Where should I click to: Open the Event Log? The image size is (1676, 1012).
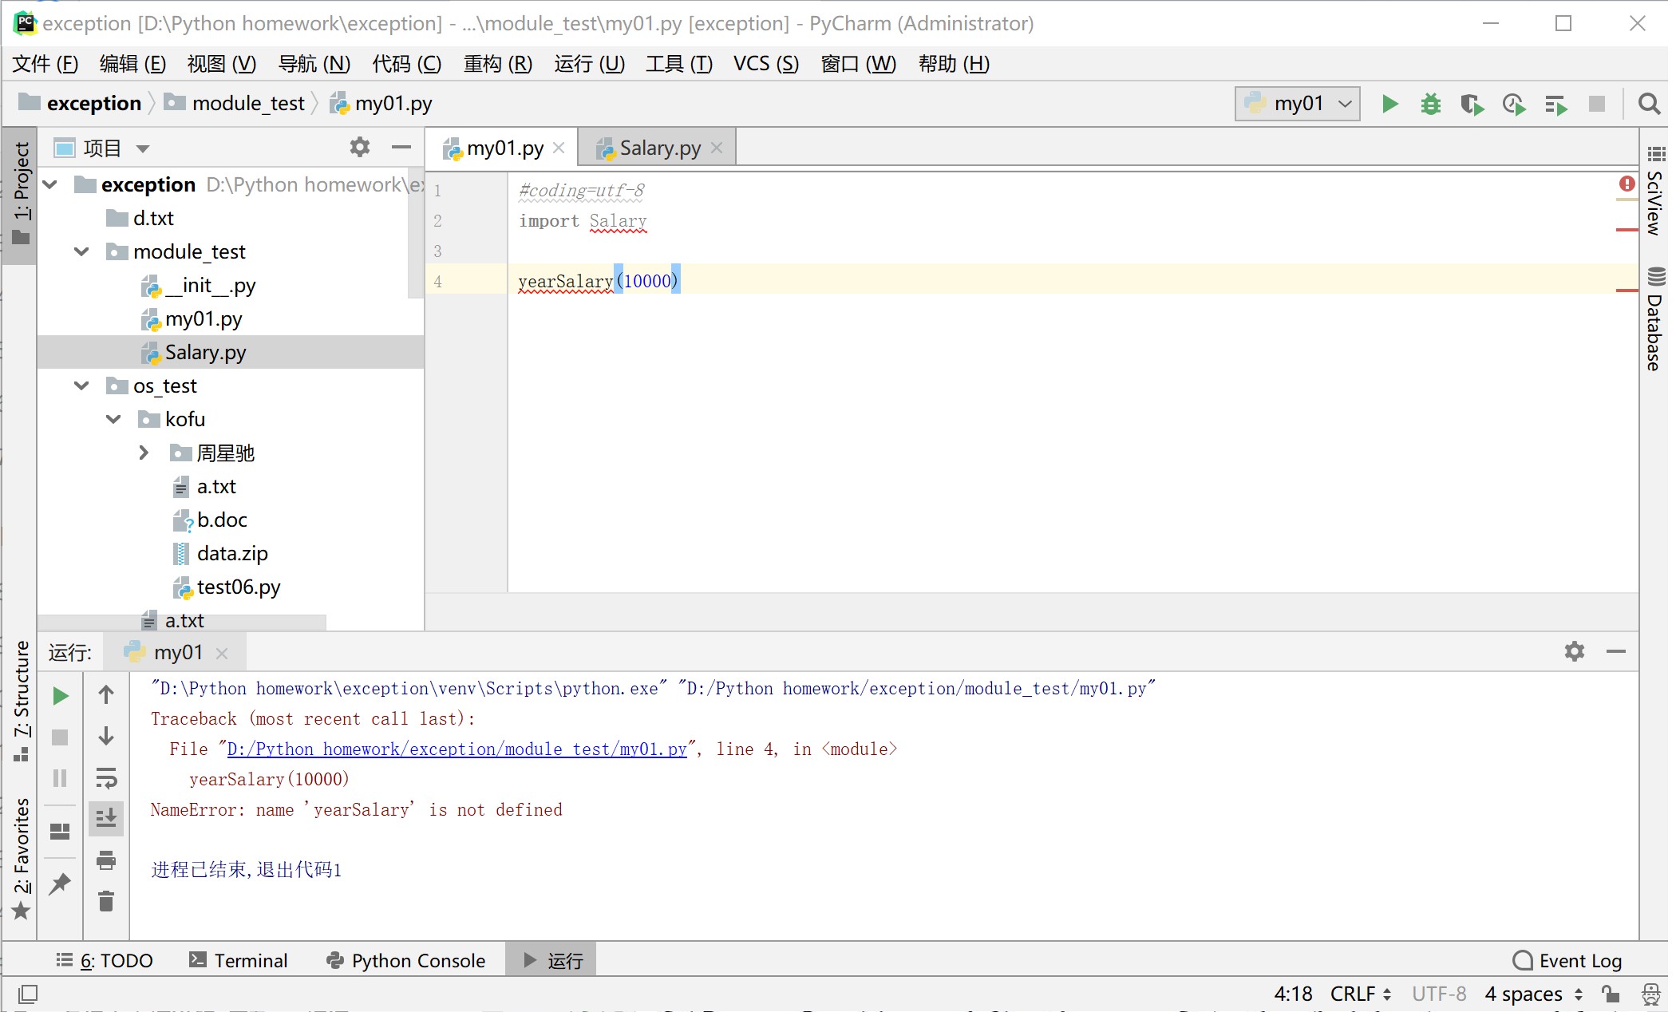coord(1567,960)
